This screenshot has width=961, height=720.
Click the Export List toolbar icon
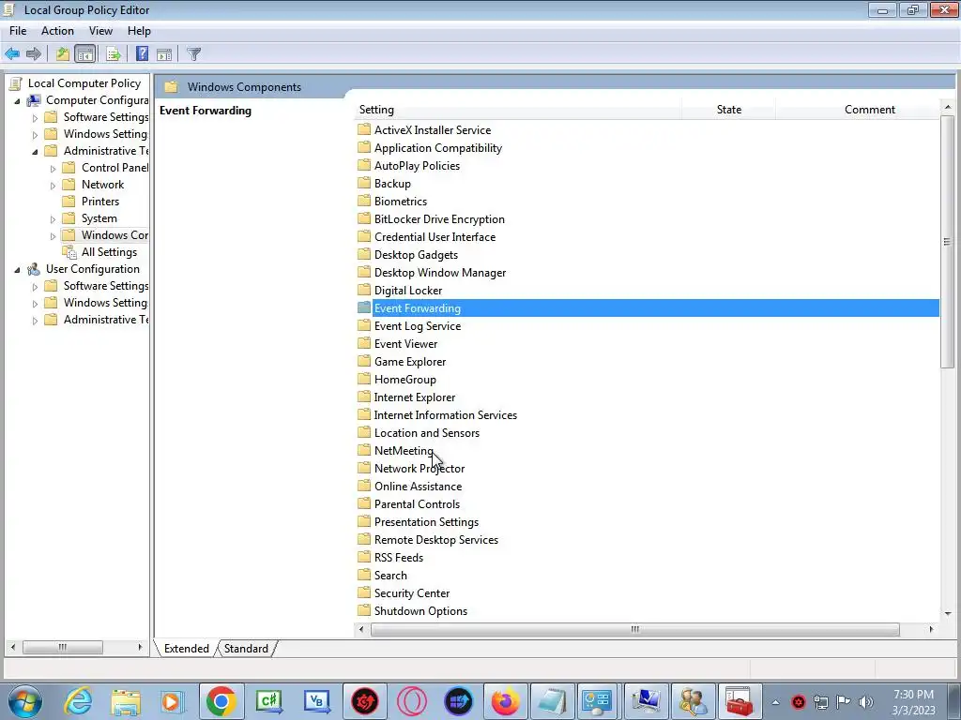click(x=114, y=53)
